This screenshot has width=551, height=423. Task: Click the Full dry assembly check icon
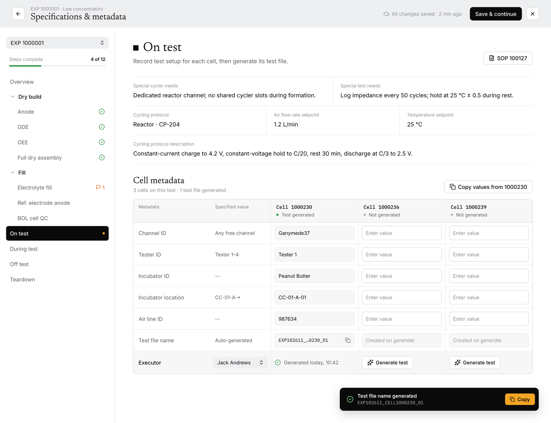click(x=102, y=158)
